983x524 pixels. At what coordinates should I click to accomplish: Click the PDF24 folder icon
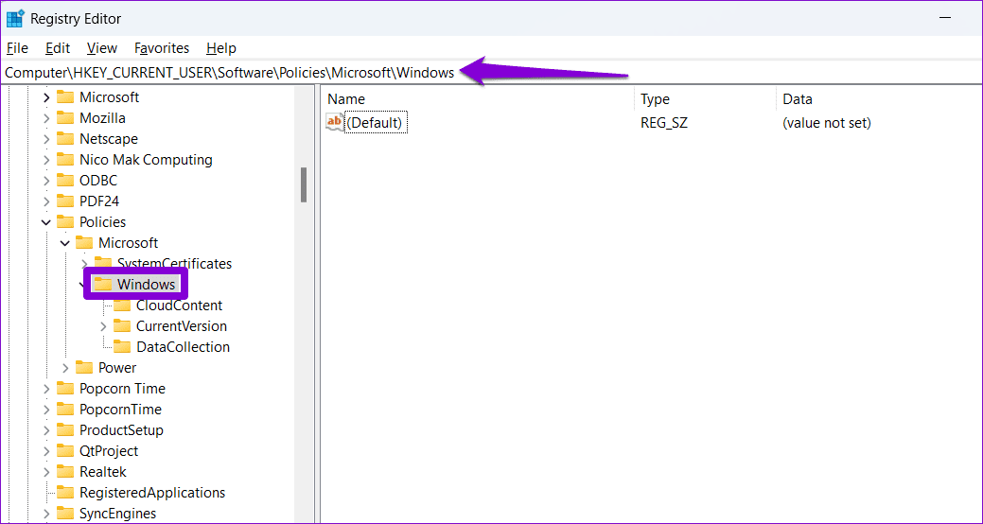[65, 201]
